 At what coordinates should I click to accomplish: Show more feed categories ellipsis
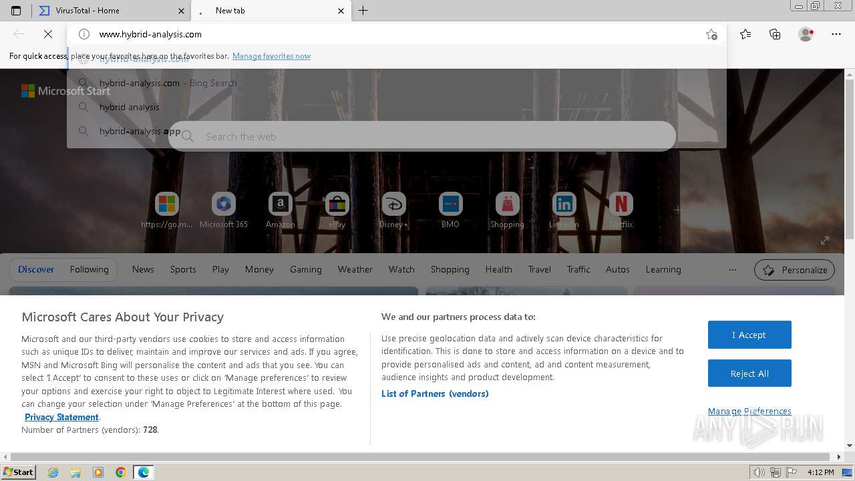(733, 270)
